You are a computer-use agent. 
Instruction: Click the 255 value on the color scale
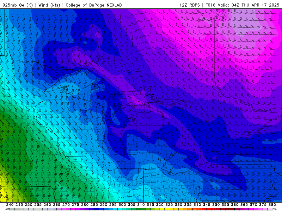coord(38,205)
